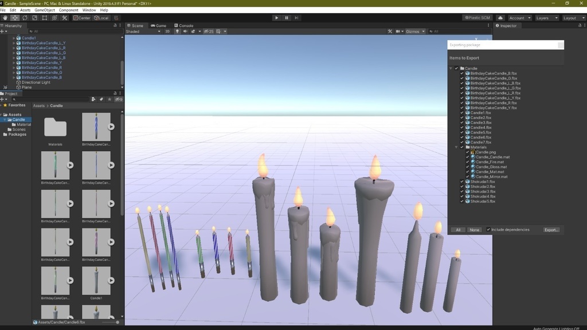This screenshot has width=587, height=330.
Task: Uncheck BirthdayCakeCandle_B.fbx in export list
Action: coord(462,73)
